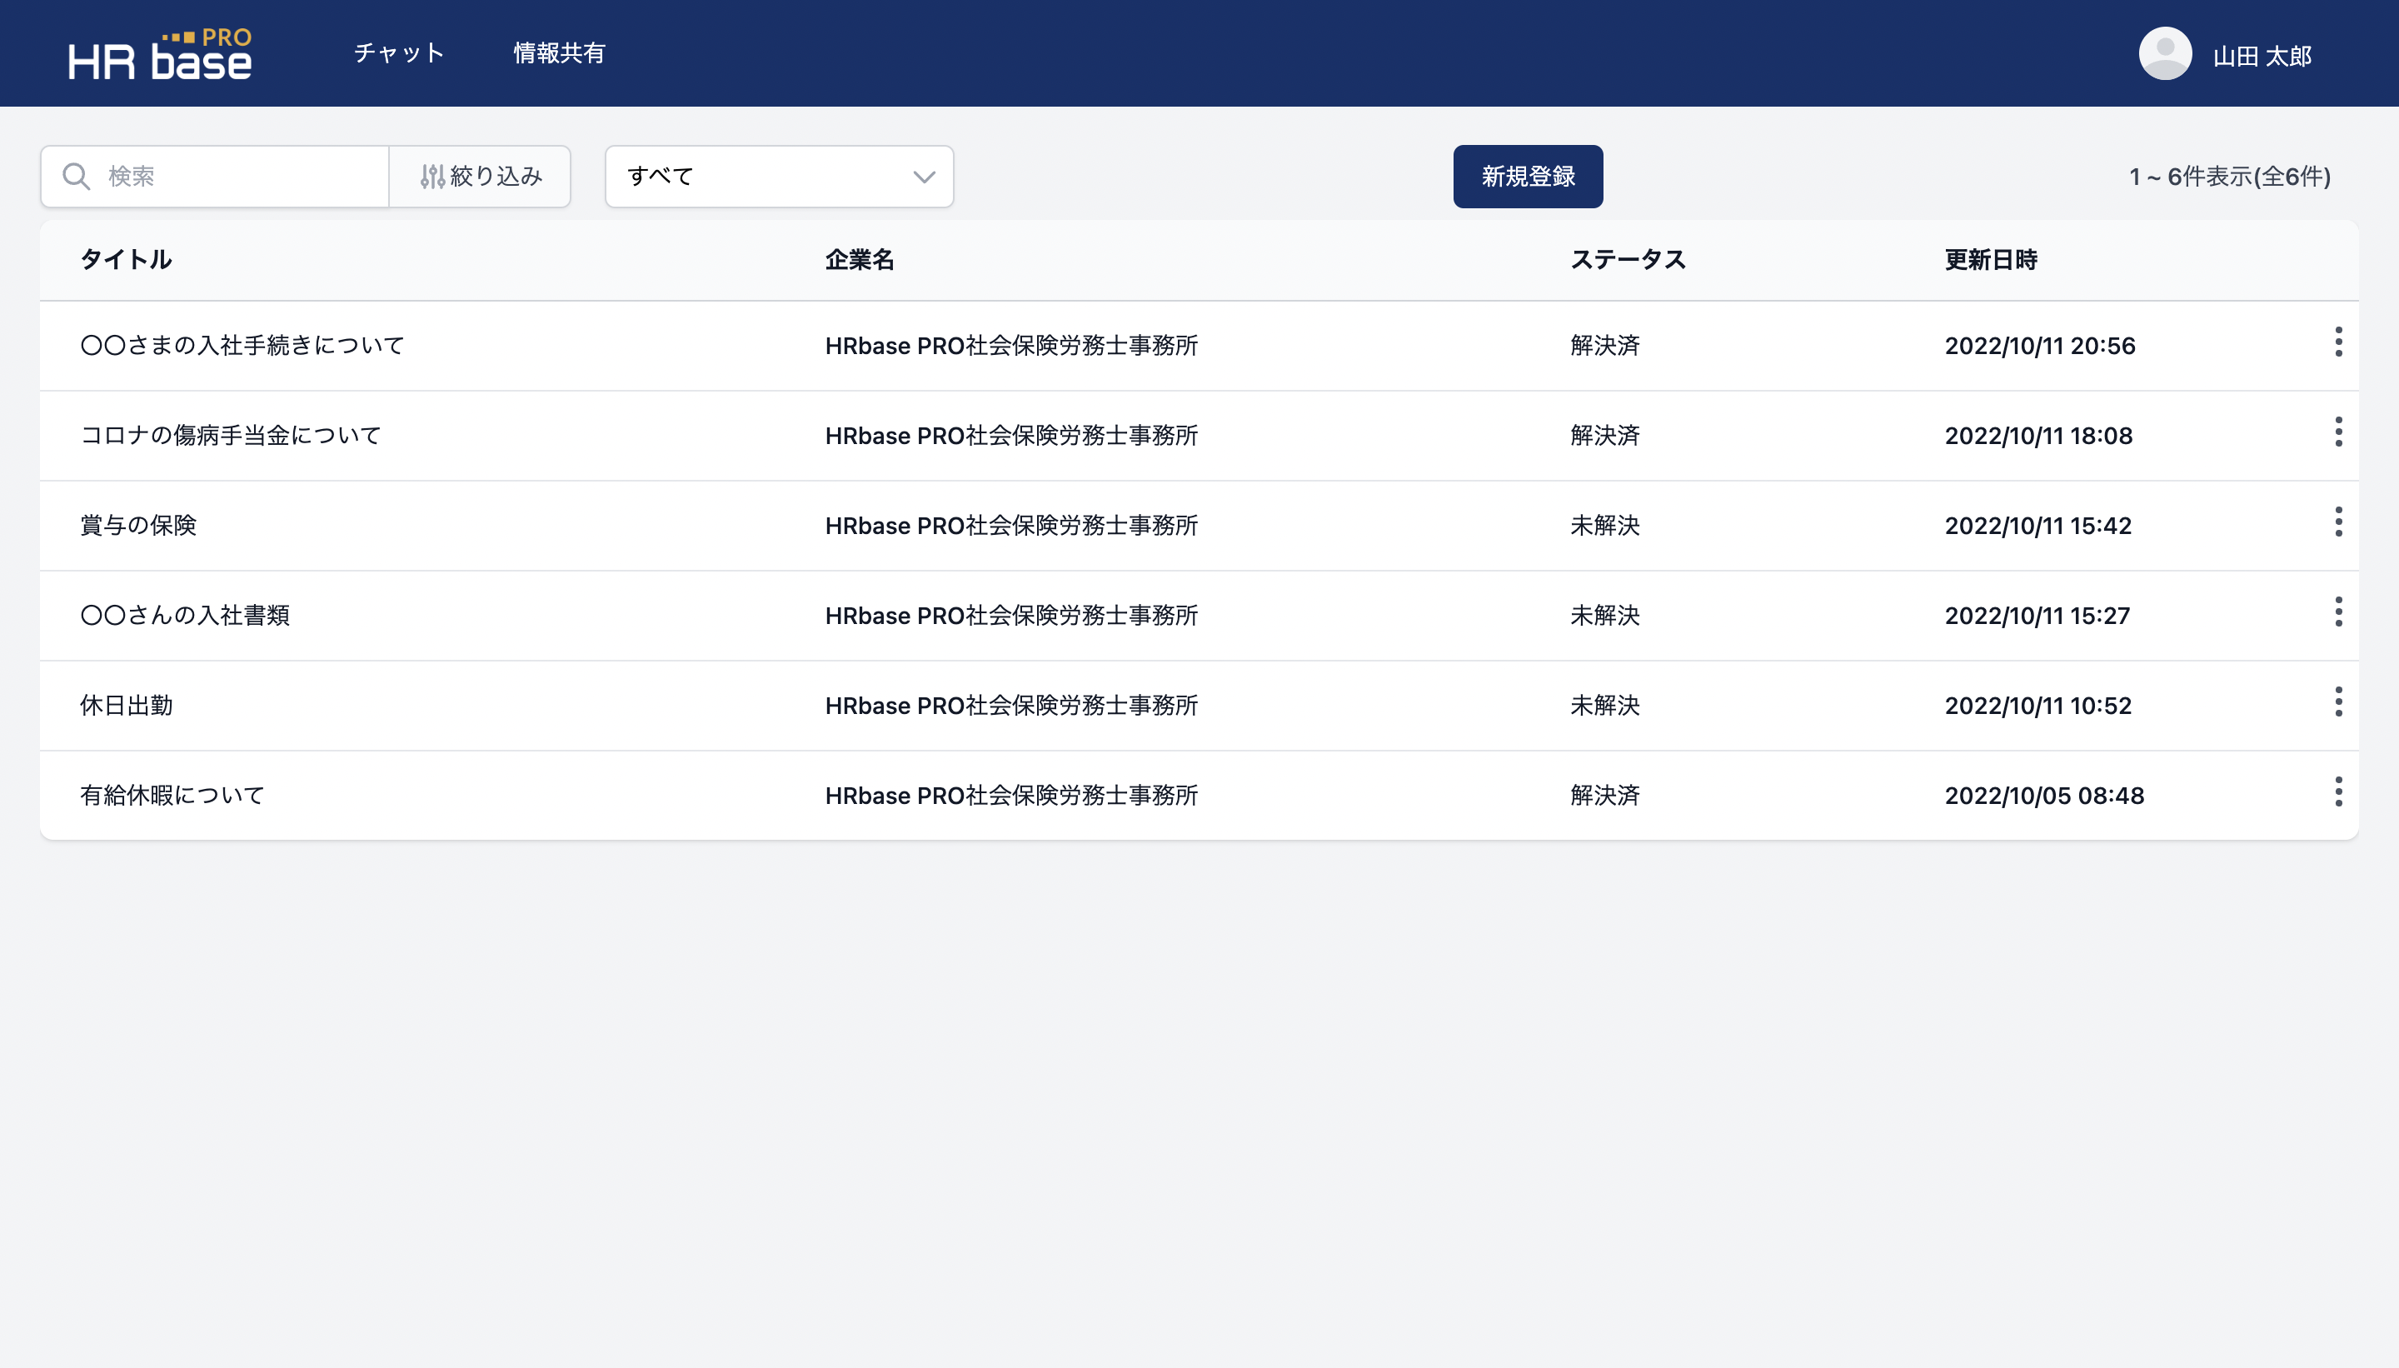Image resolution: width=2399 pixels, height=1368 pixels.
Task: Click the user avatar icon
Action: click(x=2165, y=53)
